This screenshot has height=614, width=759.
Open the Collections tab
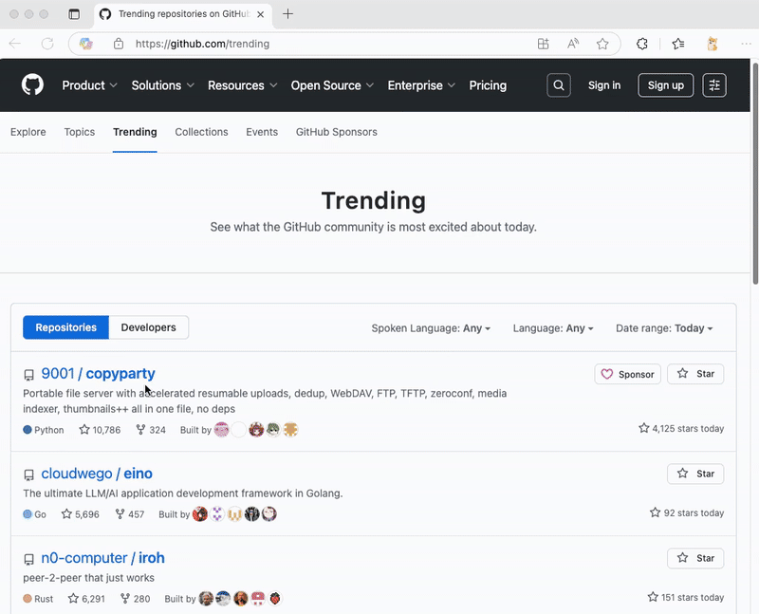(x=201, y=132)
